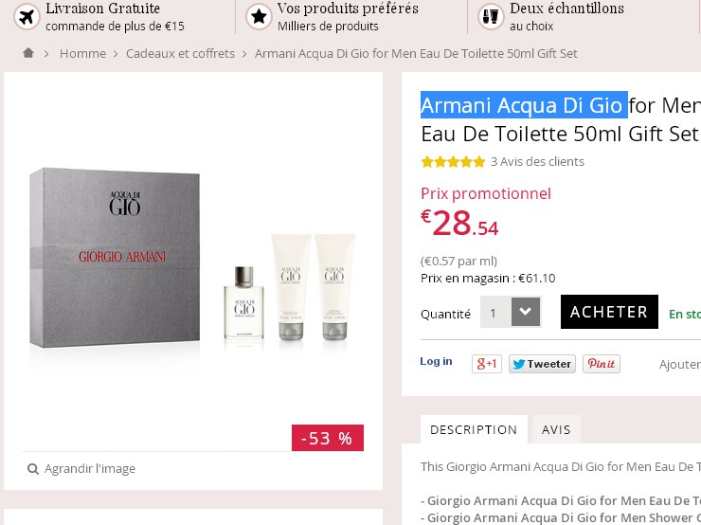Click the home icon in breadcrumb
Image resolution: width=701 pixels, height=525 pixels.
28,53
